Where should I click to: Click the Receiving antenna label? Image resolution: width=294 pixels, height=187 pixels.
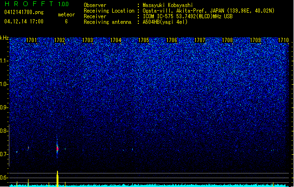[108, 22]
